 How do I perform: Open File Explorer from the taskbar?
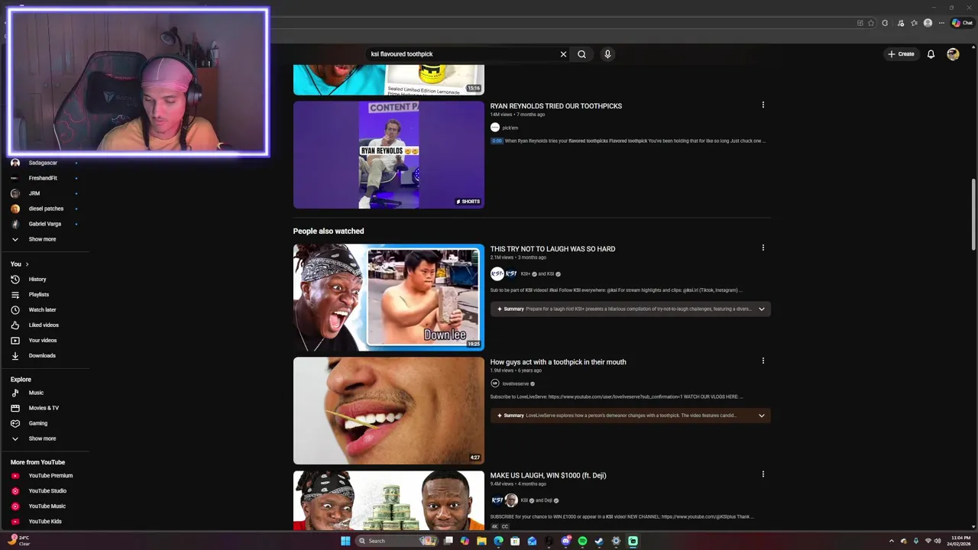coord(481,541)
